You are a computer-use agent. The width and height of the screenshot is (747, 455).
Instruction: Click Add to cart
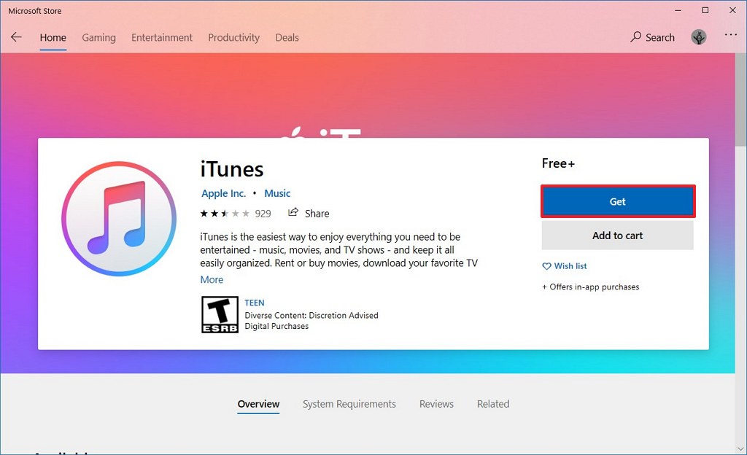(x=617, y=236)
